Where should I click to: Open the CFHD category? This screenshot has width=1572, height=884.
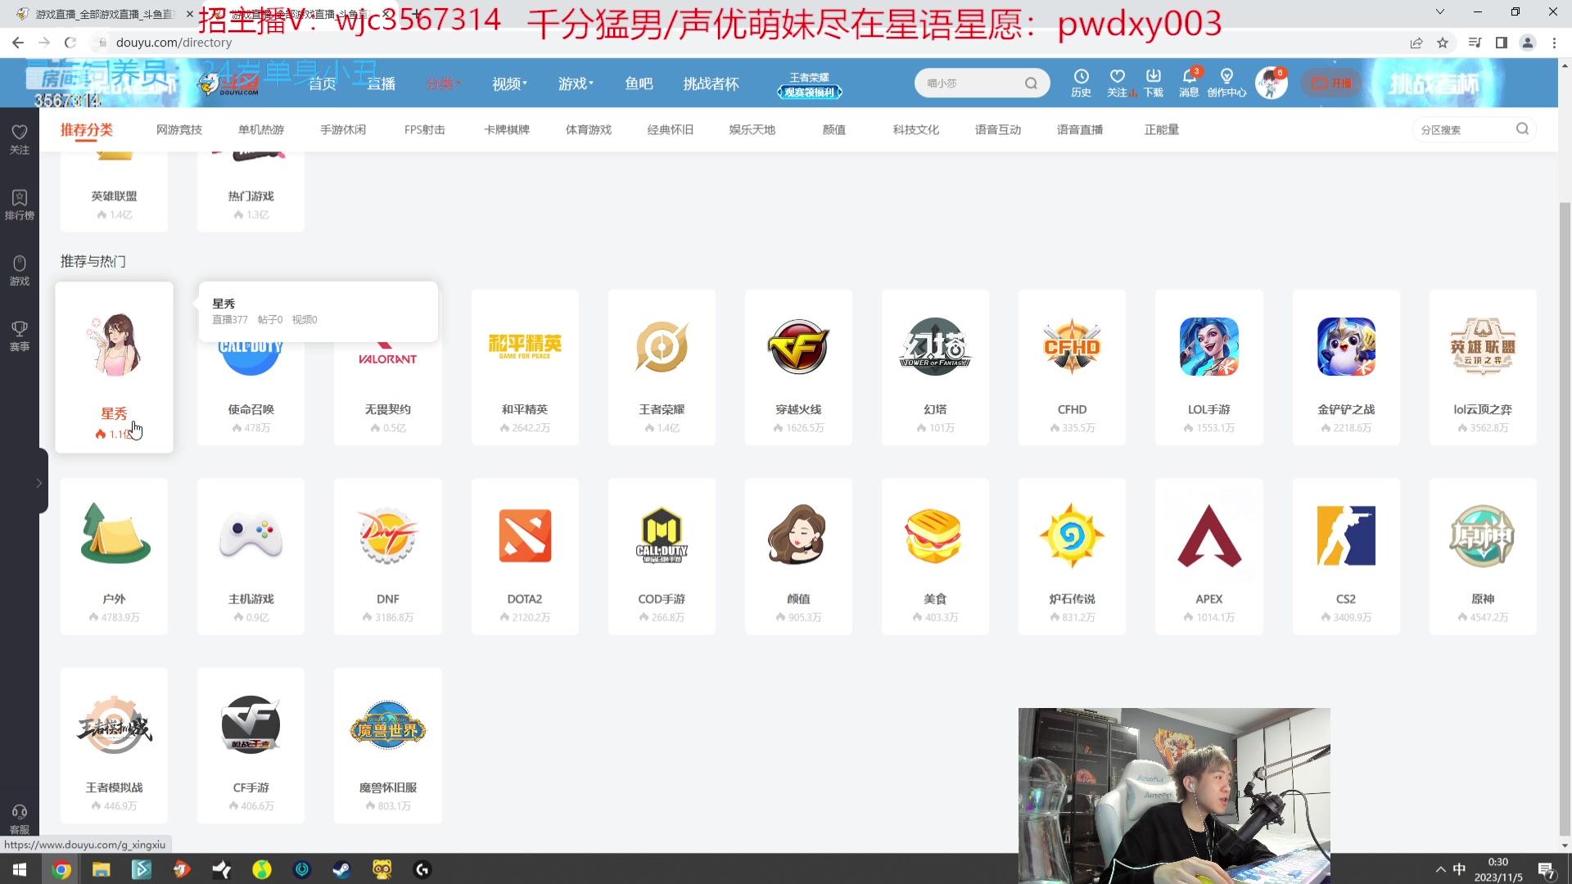pos(1072,368)
